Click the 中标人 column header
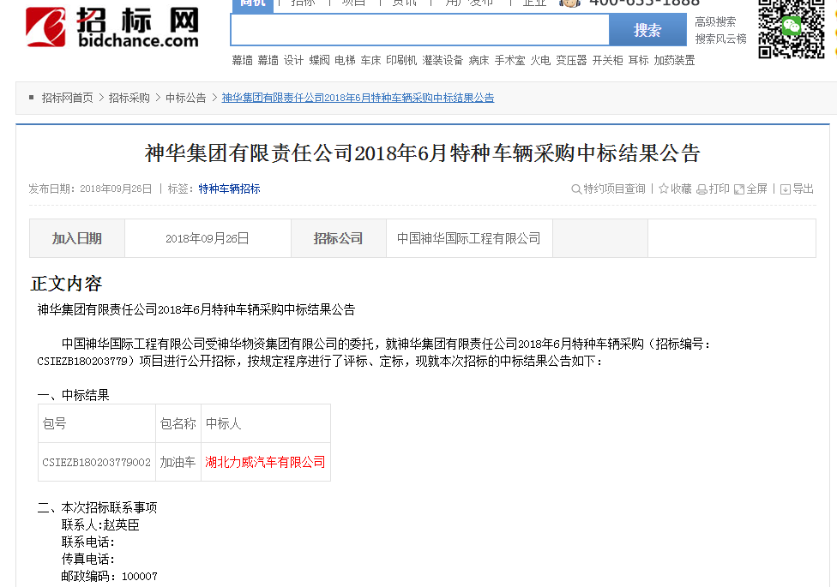The width and height of the screenshot is (837, 587). (266, 423)
